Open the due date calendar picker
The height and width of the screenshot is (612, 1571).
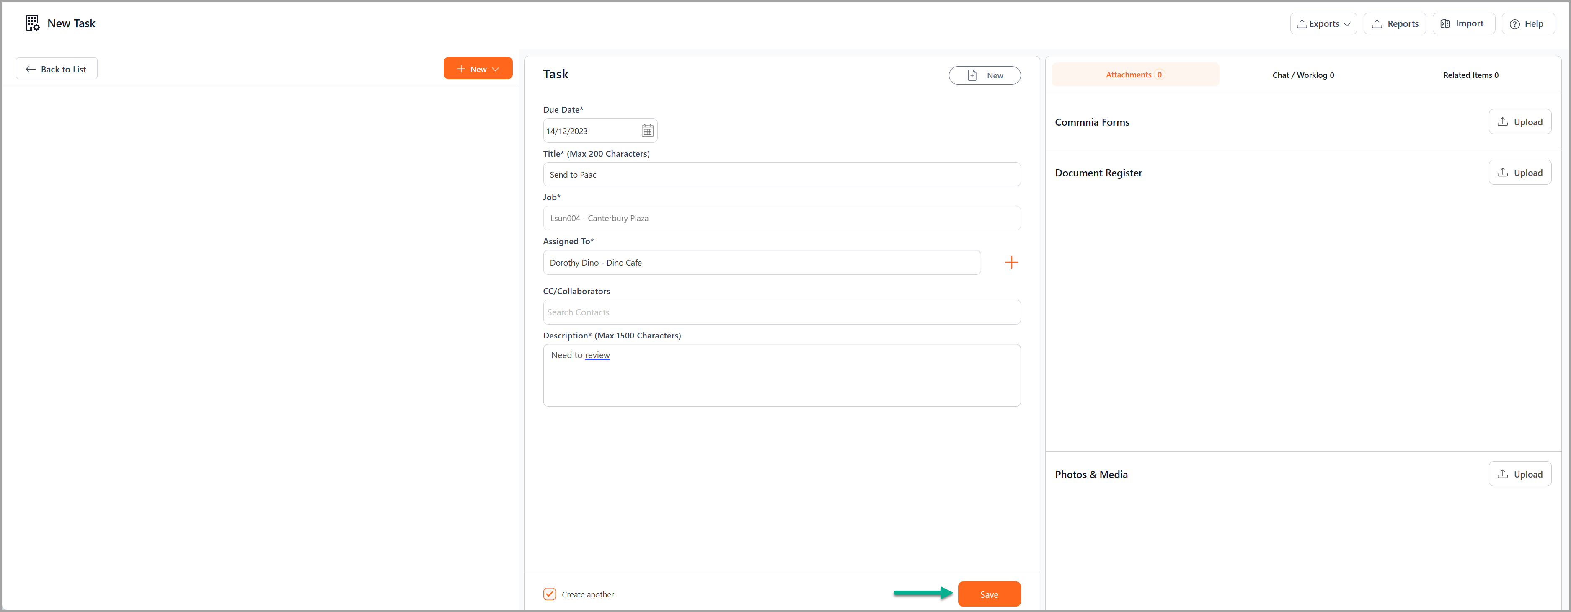click(647, 130)
